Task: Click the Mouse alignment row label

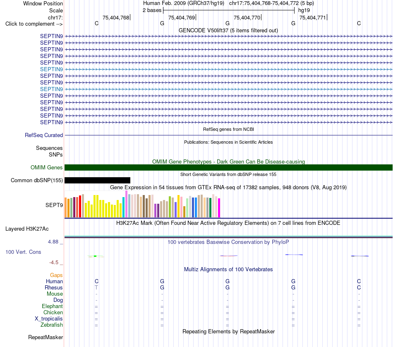Action: [55, 294]
